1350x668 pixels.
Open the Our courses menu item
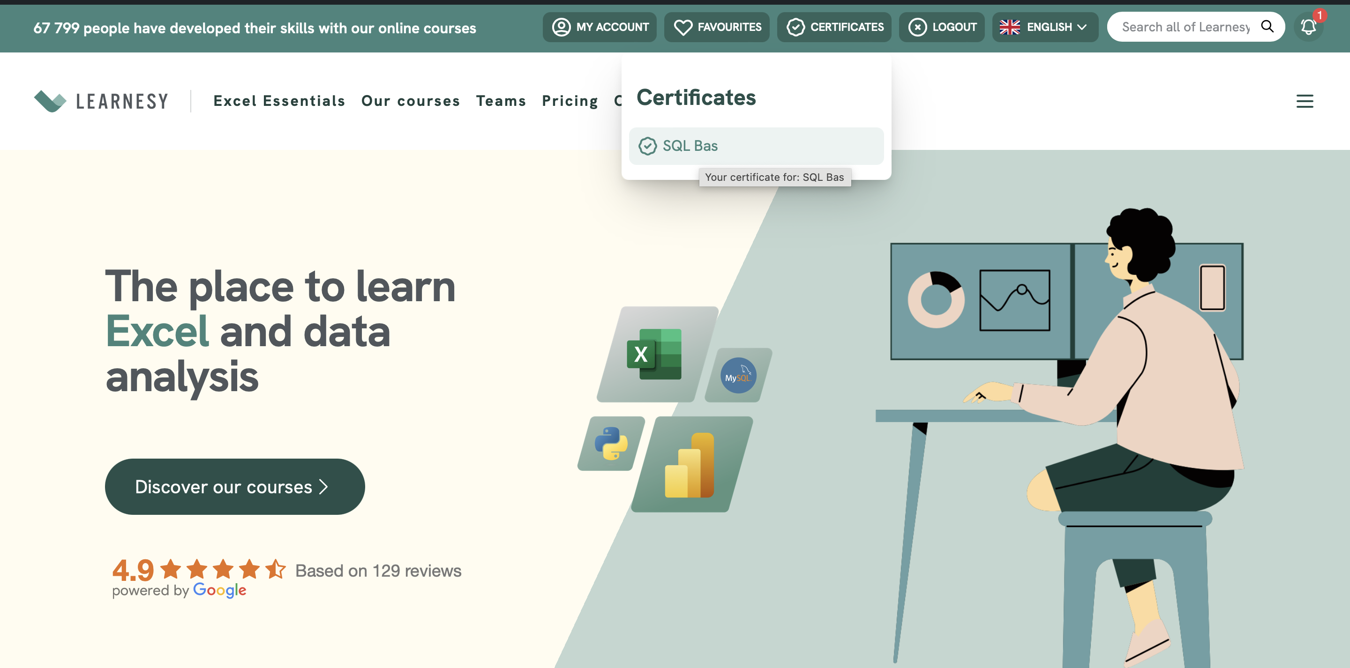pyautogui.click(x=410, y=101)
